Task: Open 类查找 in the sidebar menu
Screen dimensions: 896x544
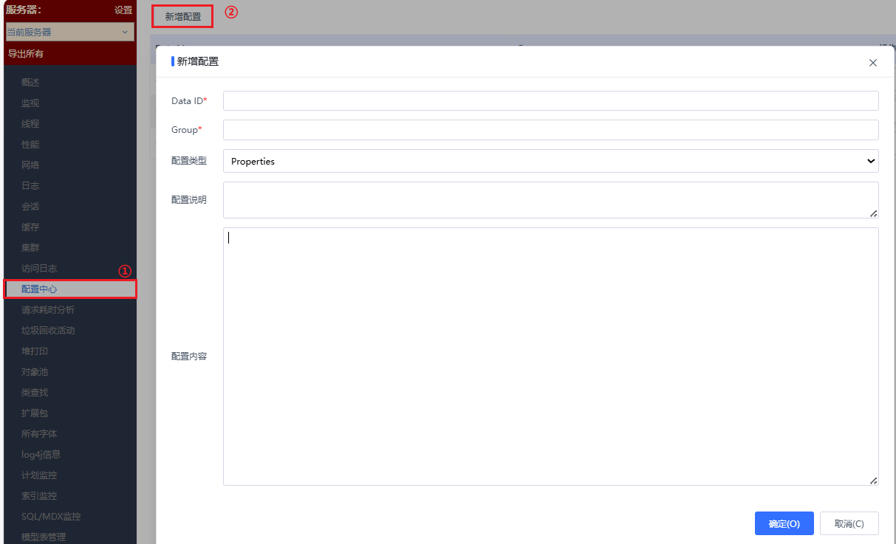Action: coord(35,393)
